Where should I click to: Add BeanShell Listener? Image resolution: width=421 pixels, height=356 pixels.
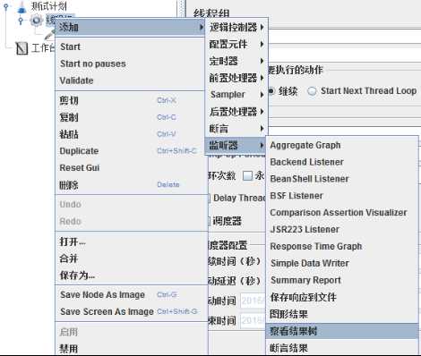[x=342, y=179]
